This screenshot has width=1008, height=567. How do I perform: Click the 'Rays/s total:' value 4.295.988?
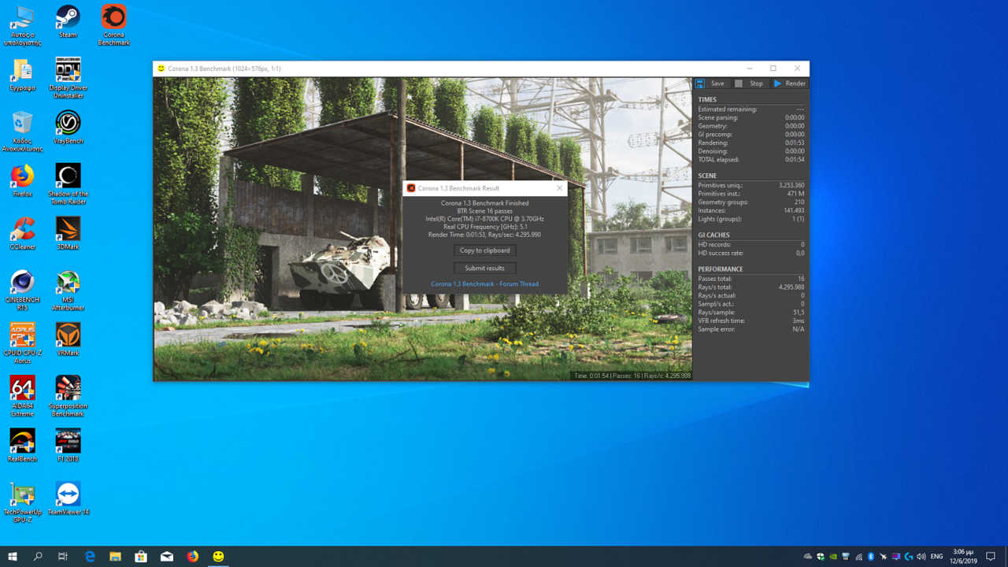pyautogui.click(x=791, y=287)
